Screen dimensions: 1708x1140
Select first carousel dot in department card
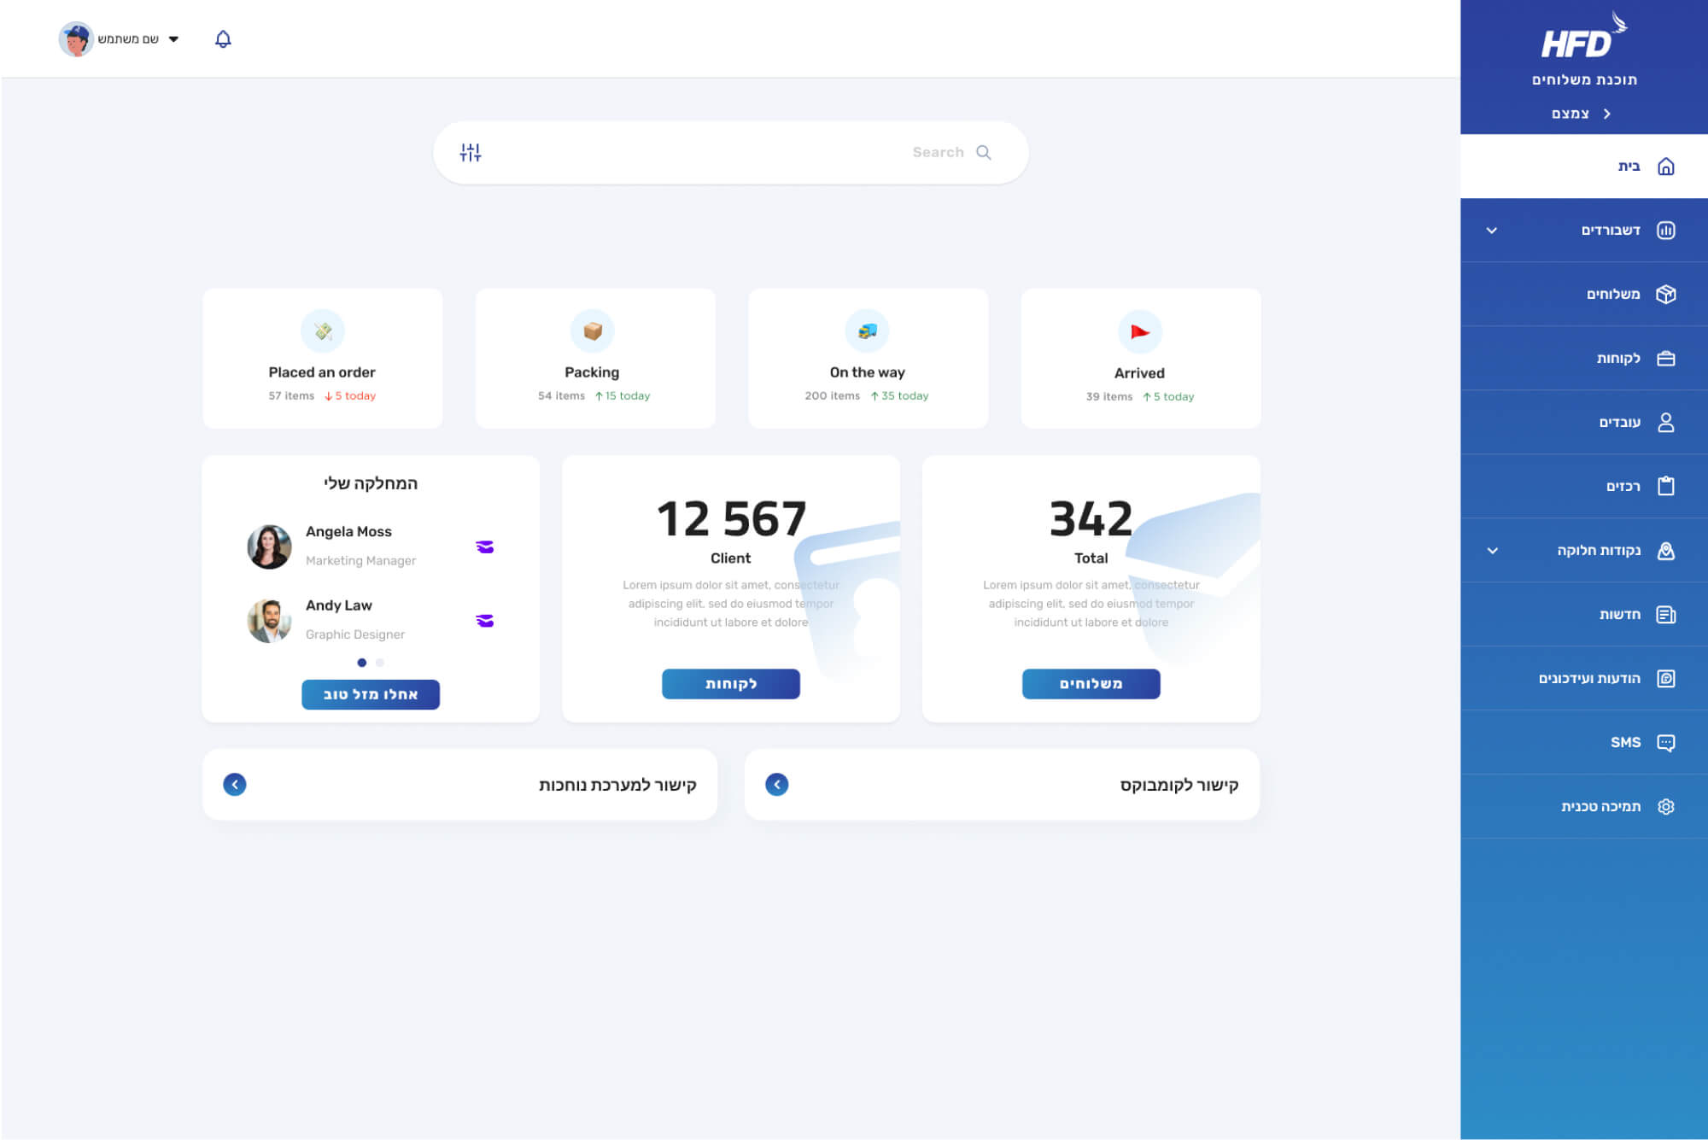pos(362,663)
